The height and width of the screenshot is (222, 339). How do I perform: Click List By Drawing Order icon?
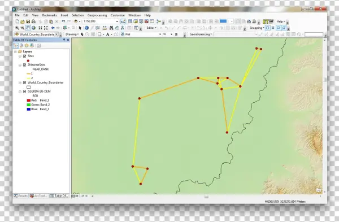[16, 45]
